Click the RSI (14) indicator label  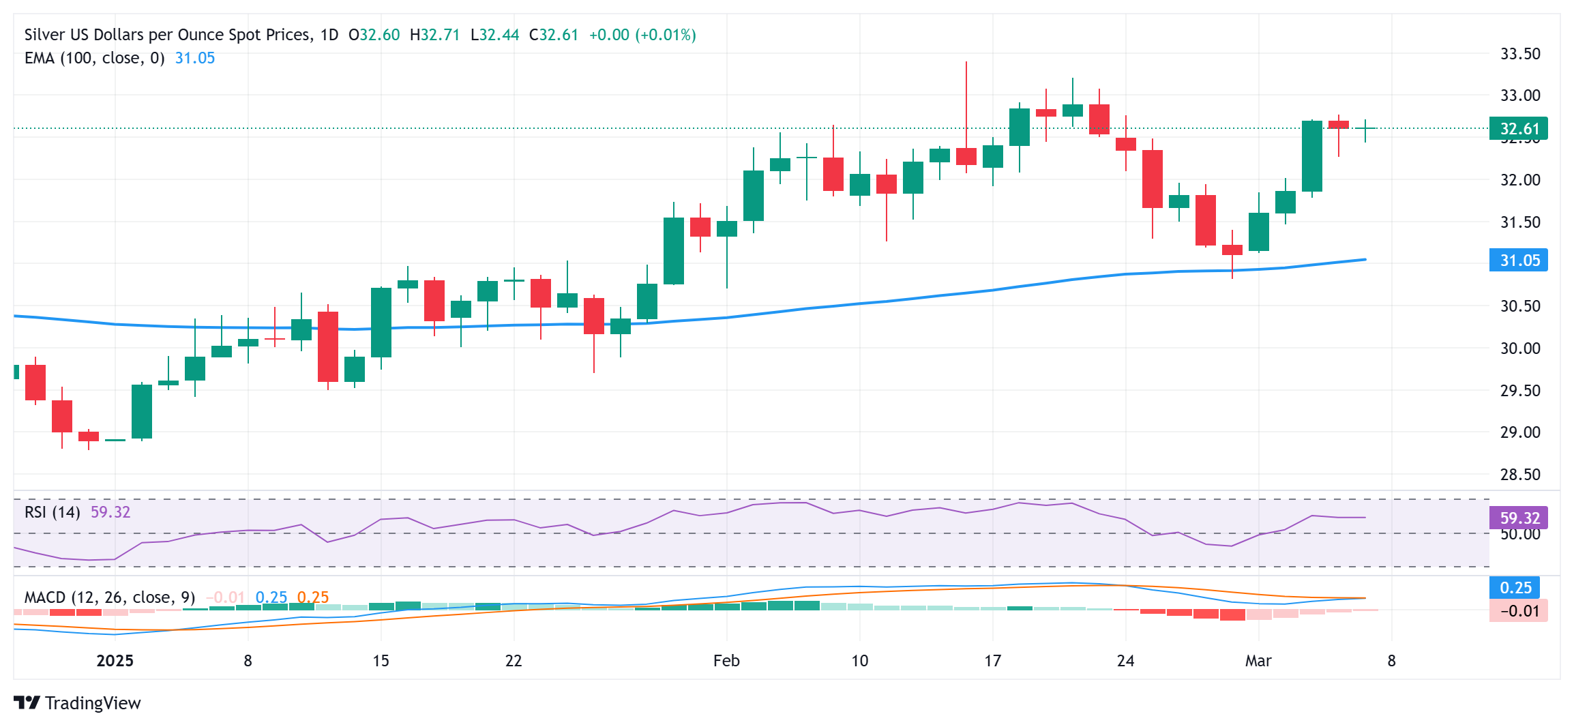click(x=53, y=512)
